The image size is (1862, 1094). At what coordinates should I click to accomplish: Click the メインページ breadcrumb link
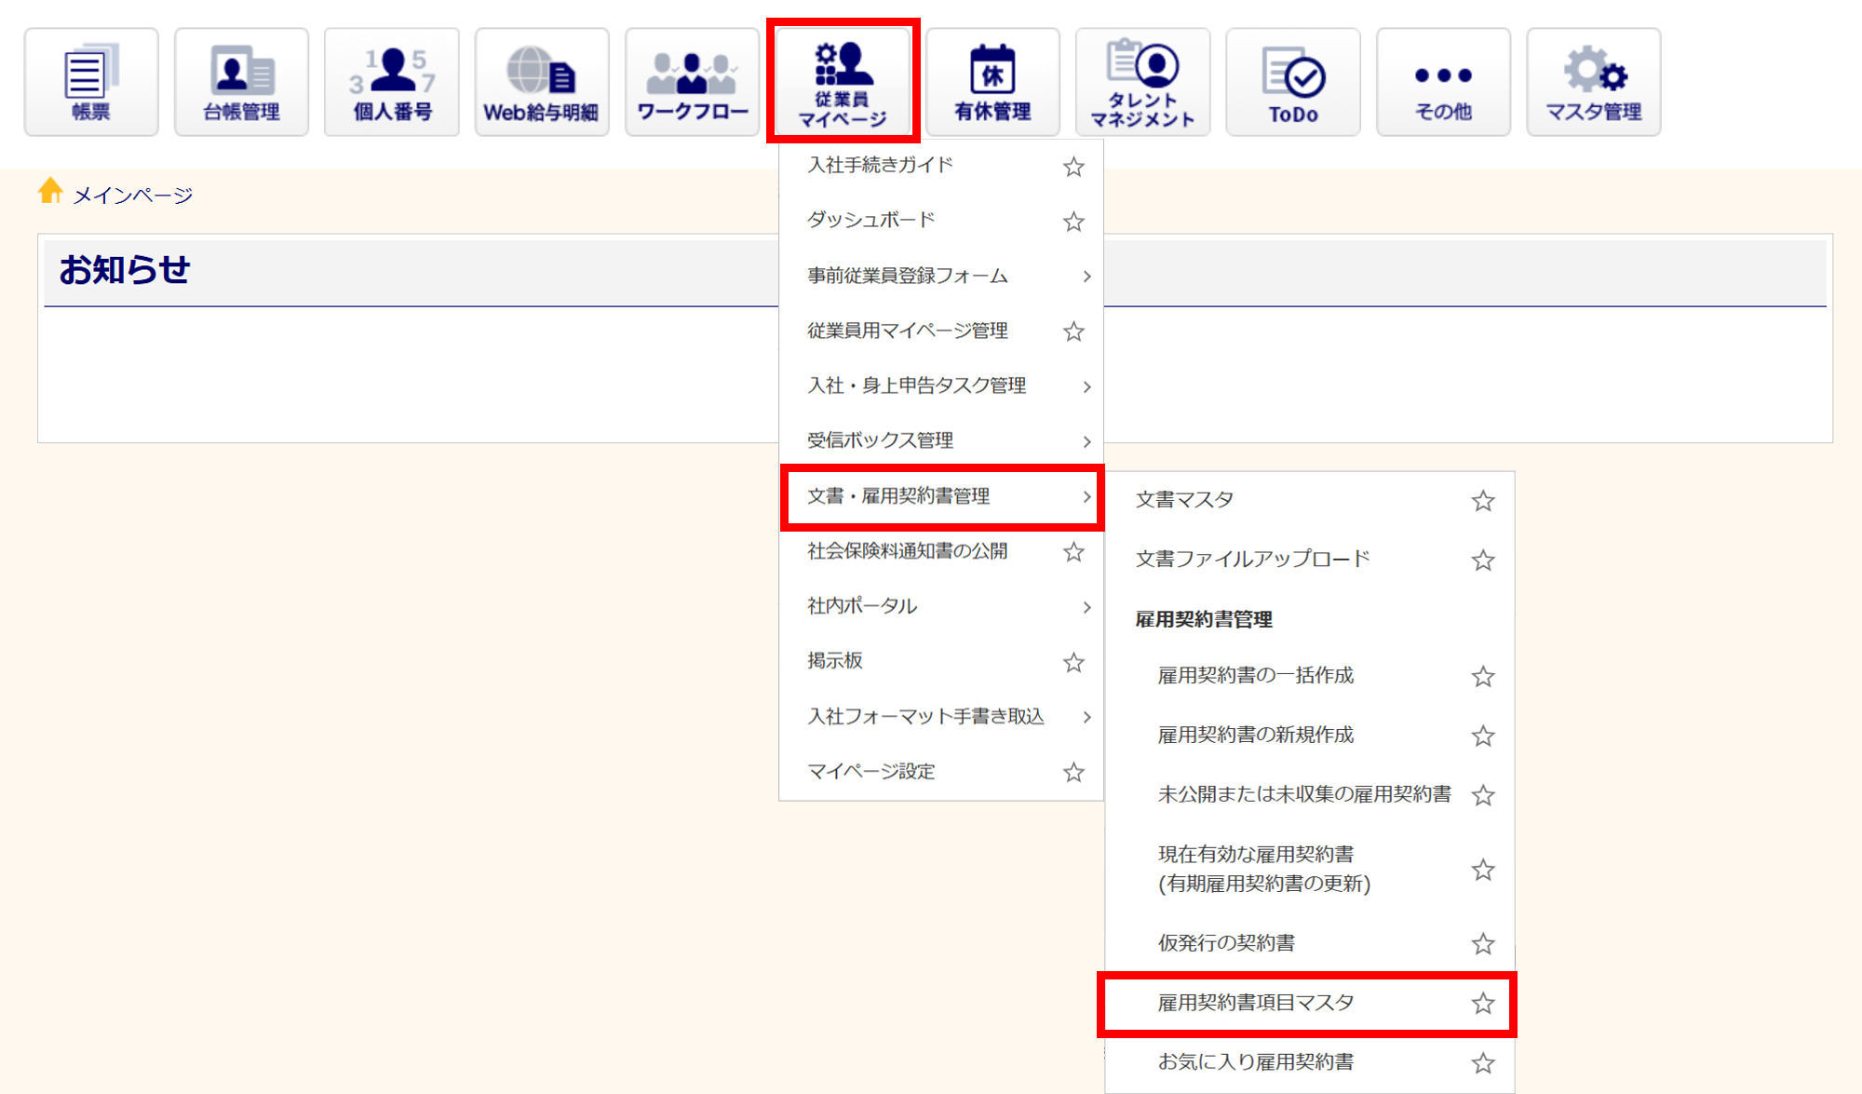132,196
